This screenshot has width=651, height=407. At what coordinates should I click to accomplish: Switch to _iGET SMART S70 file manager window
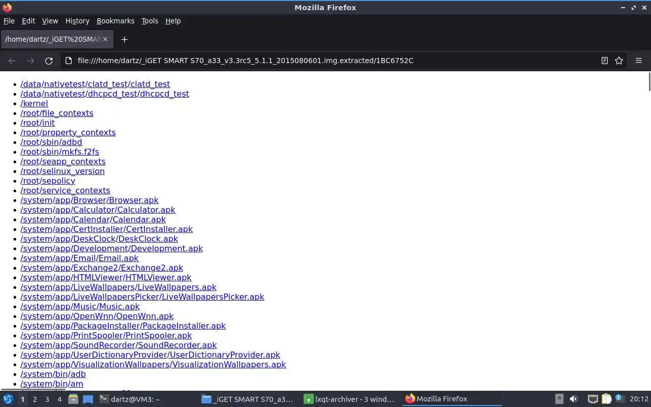point(248,399)
